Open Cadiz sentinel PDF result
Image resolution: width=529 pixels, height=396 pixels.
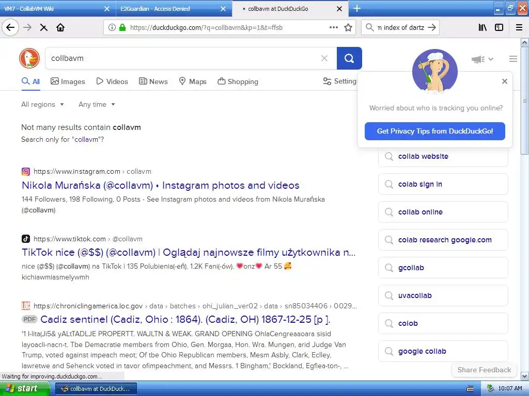pos(185,319)
